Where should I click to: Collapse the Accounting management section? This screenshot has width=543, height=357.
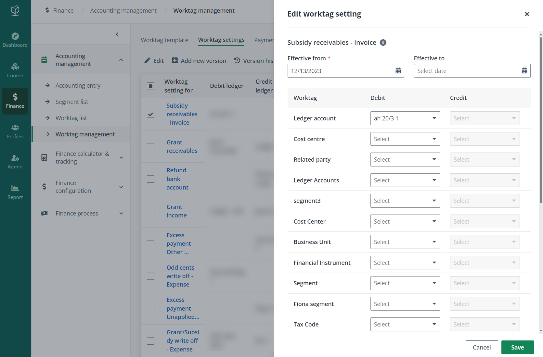(121, 60)
